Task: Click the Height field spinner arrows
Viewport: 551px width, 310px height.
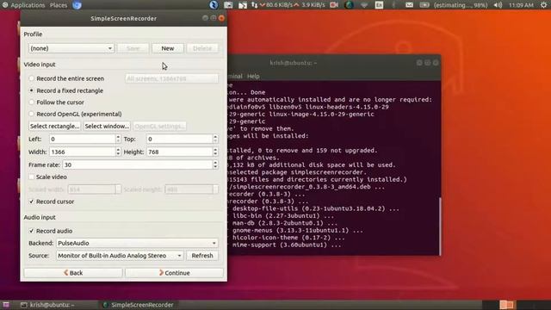Action: click(215, 152)
